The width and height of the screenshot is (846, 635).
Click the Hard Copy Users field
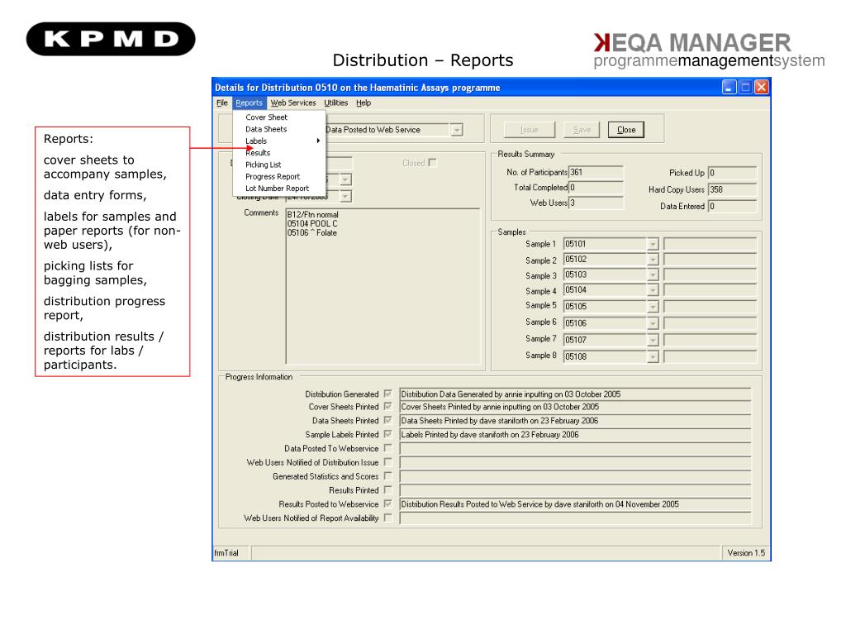point(732,189)
